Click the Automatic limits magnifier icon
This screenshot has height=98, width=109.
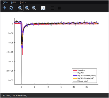(x=34, y=8)
